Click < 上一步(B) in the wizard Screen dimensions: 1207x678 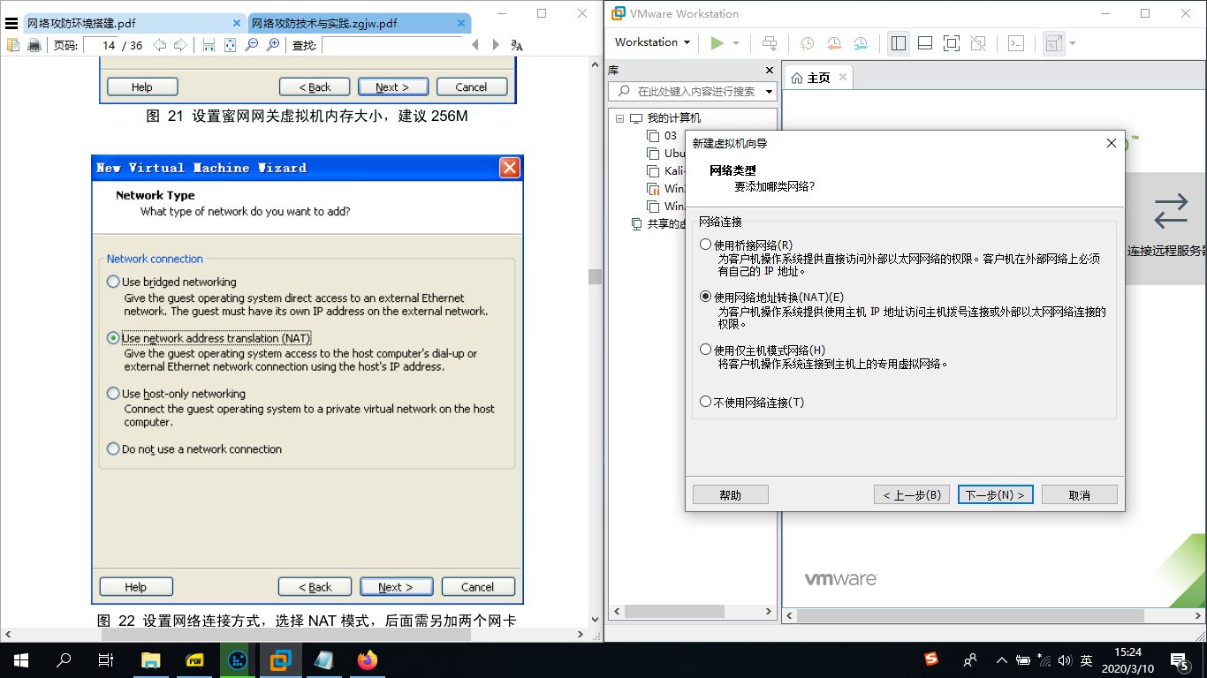(x=912, y=495)
